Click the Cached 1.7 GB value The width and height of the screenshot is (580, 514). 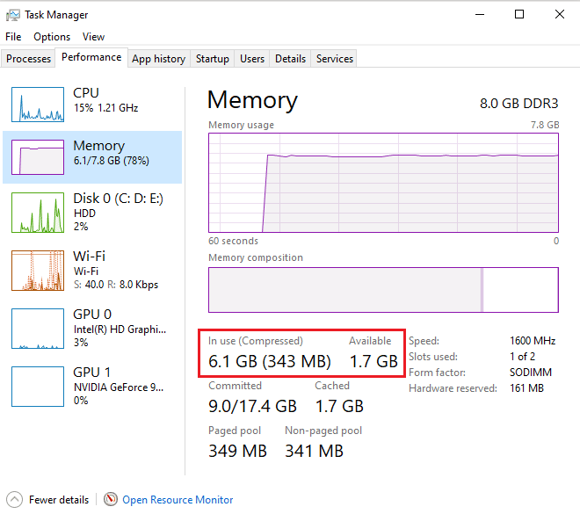coord(339,406)
